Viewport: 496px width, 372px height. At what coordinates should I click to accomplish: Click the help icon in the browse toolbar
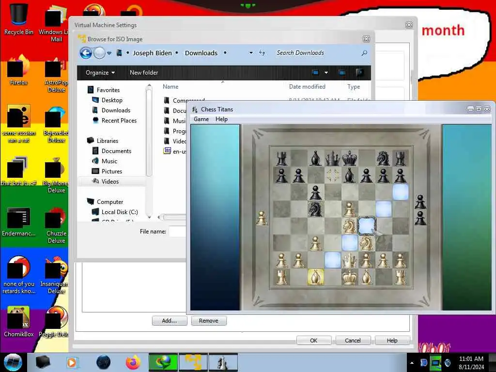point(359,73)
